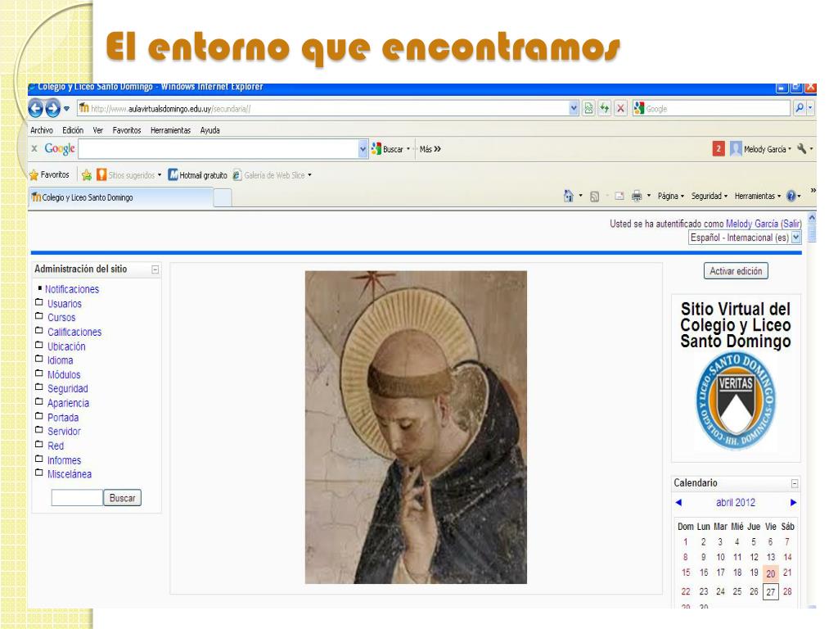Click the browser Back arrow button
838x629 pixels.
[36, 109]
